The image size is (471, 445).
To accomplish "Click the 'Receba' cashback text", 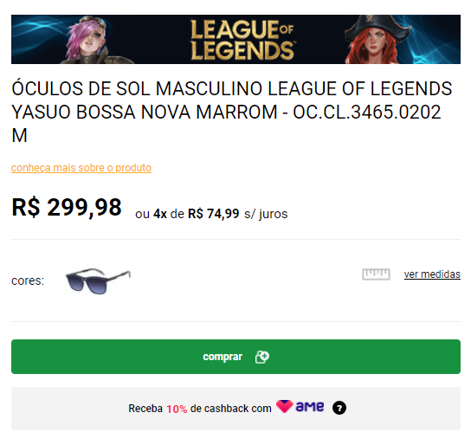I will (x=145, y=409).
